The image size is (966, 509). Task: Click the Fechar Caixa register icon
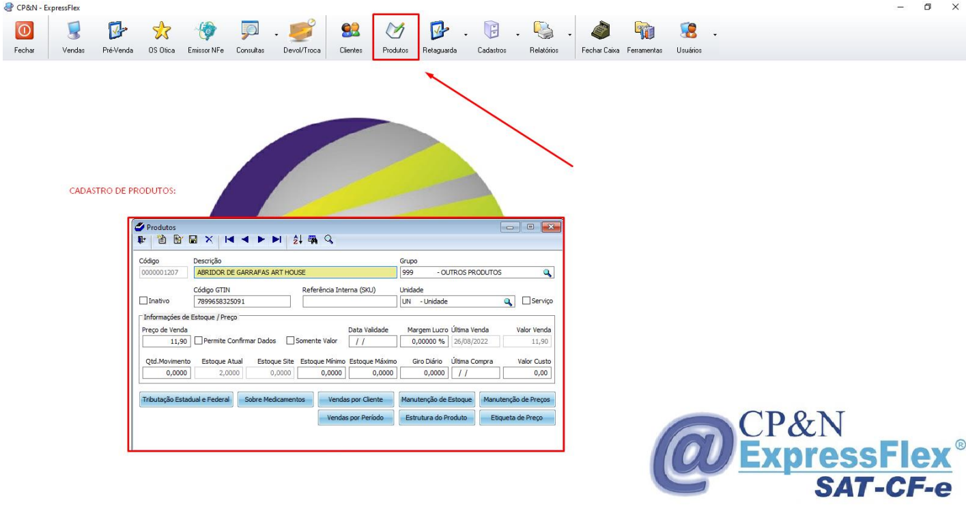(600, 31)
